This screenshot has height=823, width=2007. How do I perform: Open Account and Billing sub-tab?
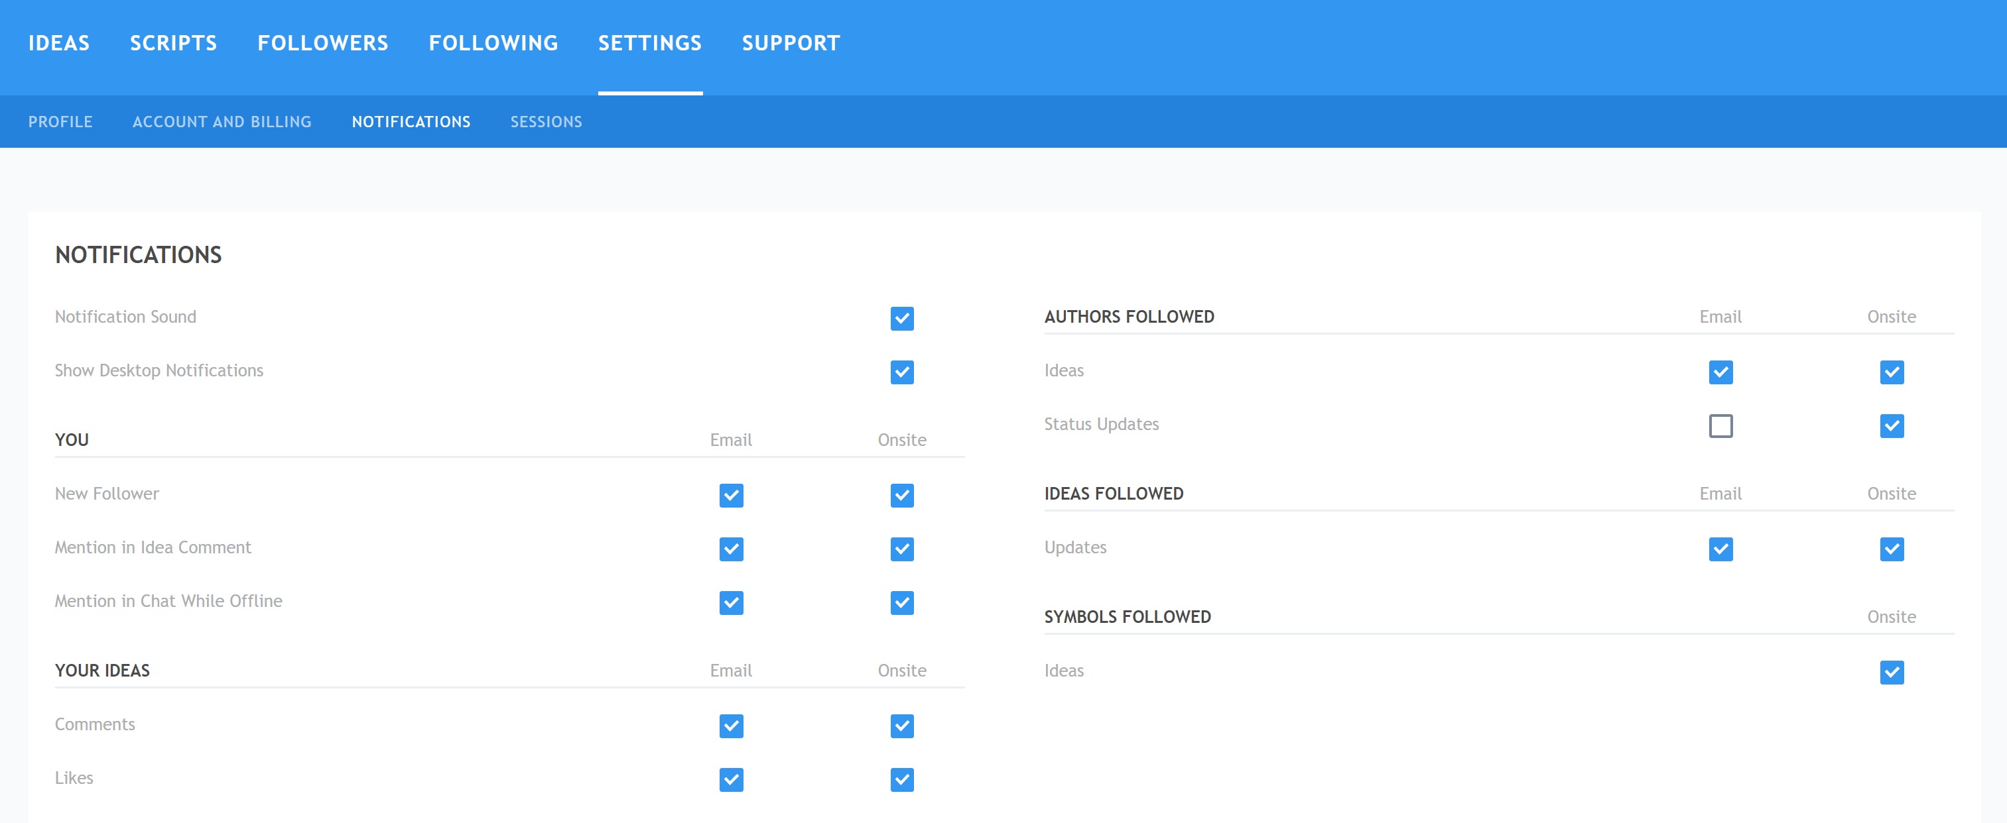(x=222, y=121)
